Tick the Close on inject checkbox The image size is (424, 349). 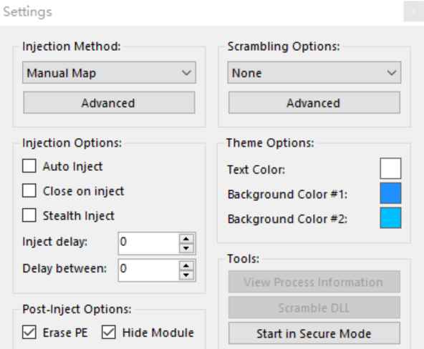pos(29,190)
